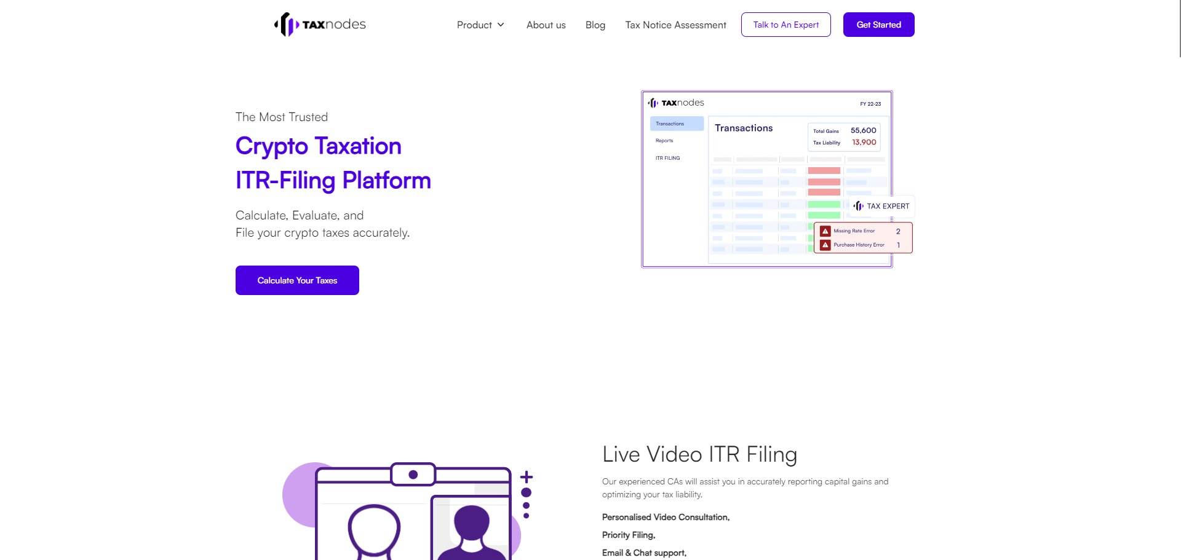Click the Get Started button
Screen dimensions: 1181x560
(878, 24)
